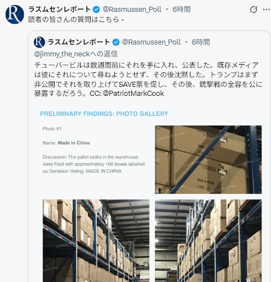Click the quoted tweet's 6時間 timestamp
271x282 pixels.
(x=201, y=42)
